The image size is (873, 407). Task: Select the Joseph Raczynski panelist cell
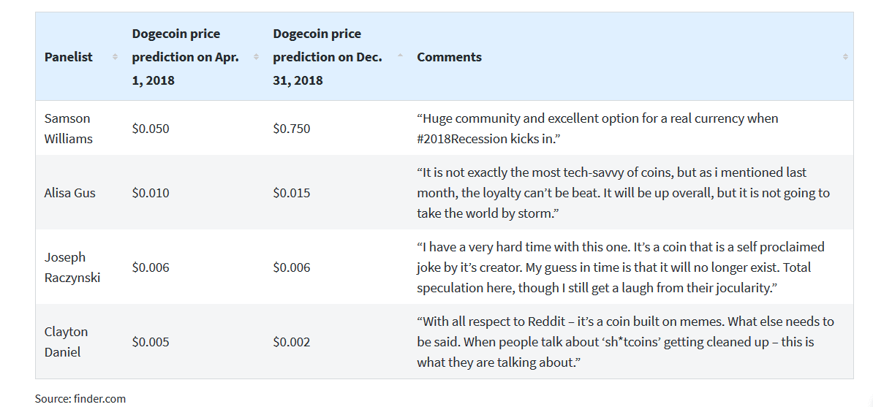72,267
